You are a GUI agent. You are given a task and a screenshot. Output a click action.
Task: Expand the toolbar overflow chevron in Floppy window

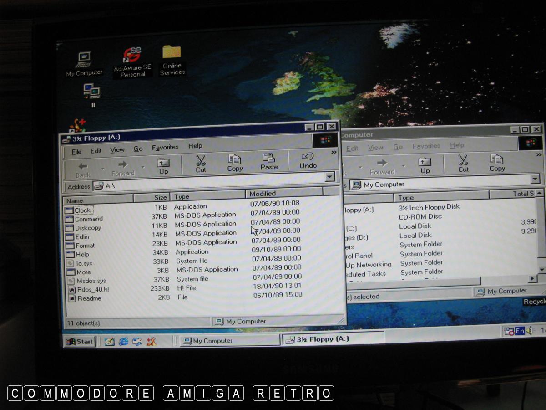click(x=334, y=152)
